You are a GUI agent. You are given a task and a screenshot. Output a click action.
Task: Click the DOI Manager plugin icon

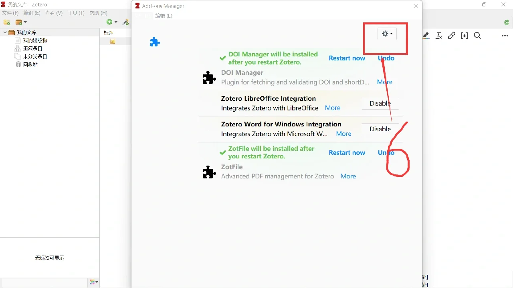(x=209, y=78)
